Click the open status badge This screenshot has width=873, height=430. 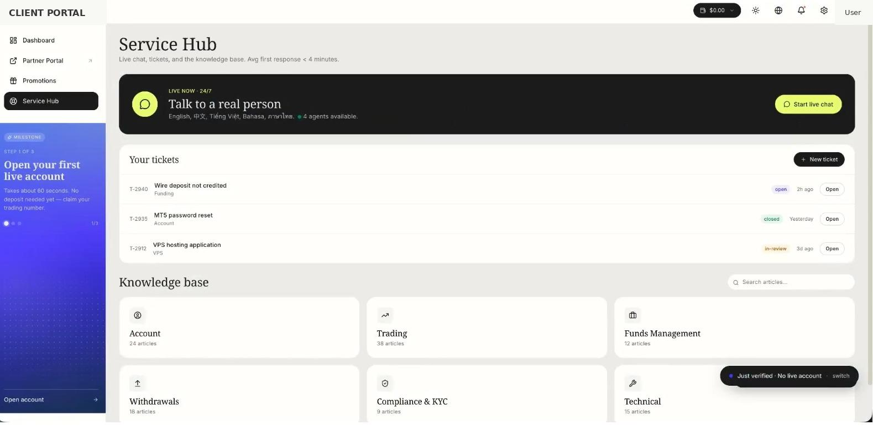pos(781,189)
